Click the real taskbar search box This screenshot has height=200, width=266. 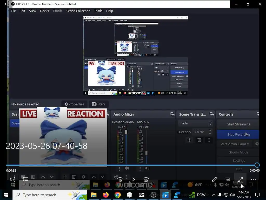(50, 195)
